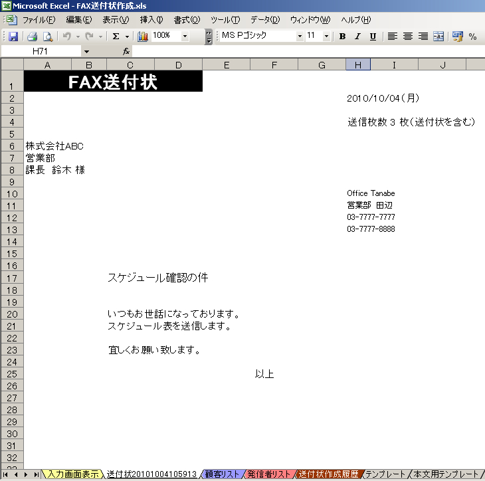
Task: Click the AutoSum sigma icon
Action: click(116, 36)
